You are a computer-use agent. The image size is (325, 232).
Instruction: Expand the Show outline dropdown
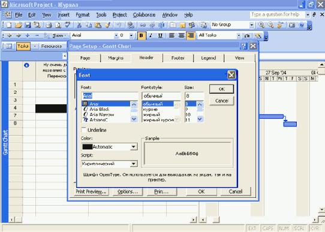pyautogui.click(x=59, y=35)
